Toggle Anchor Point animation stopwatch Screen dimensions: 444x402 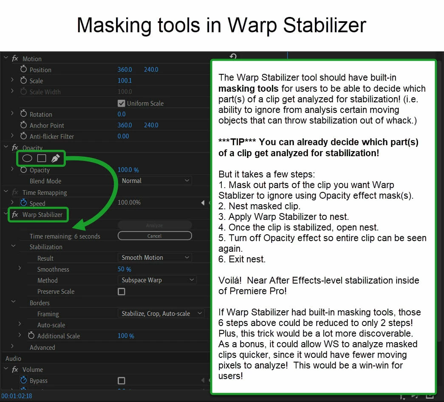point(23,125)
